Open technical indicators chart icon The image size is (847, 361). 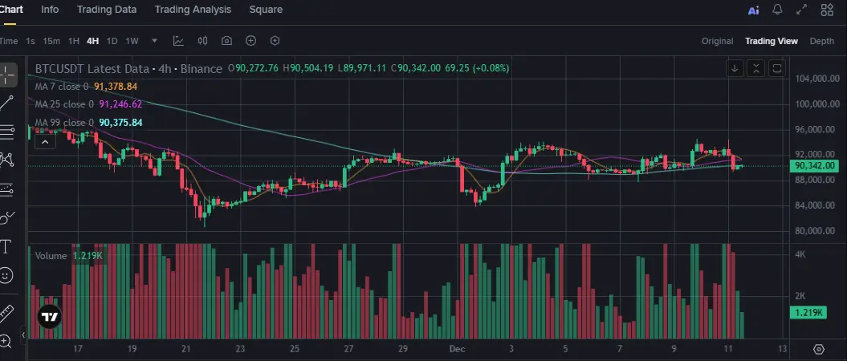(x=178, y=41)
